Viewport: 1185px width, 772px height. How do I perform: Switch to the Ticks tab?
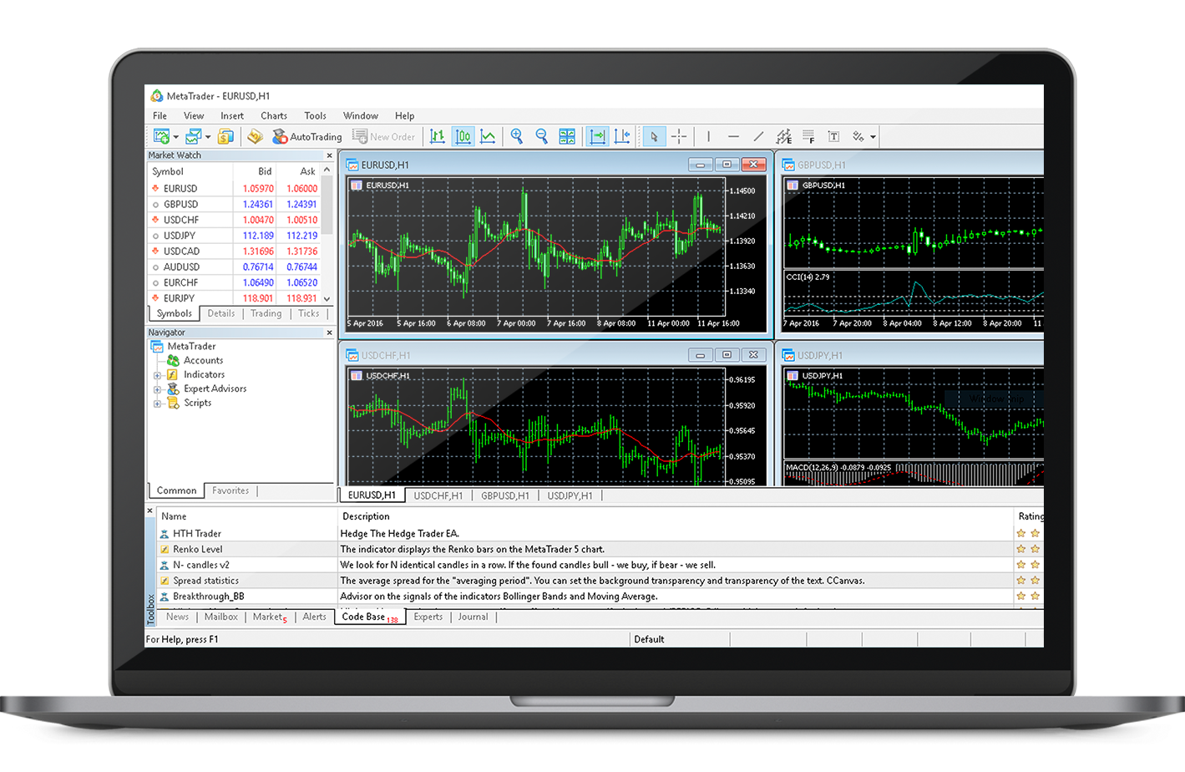coord(309,313)
